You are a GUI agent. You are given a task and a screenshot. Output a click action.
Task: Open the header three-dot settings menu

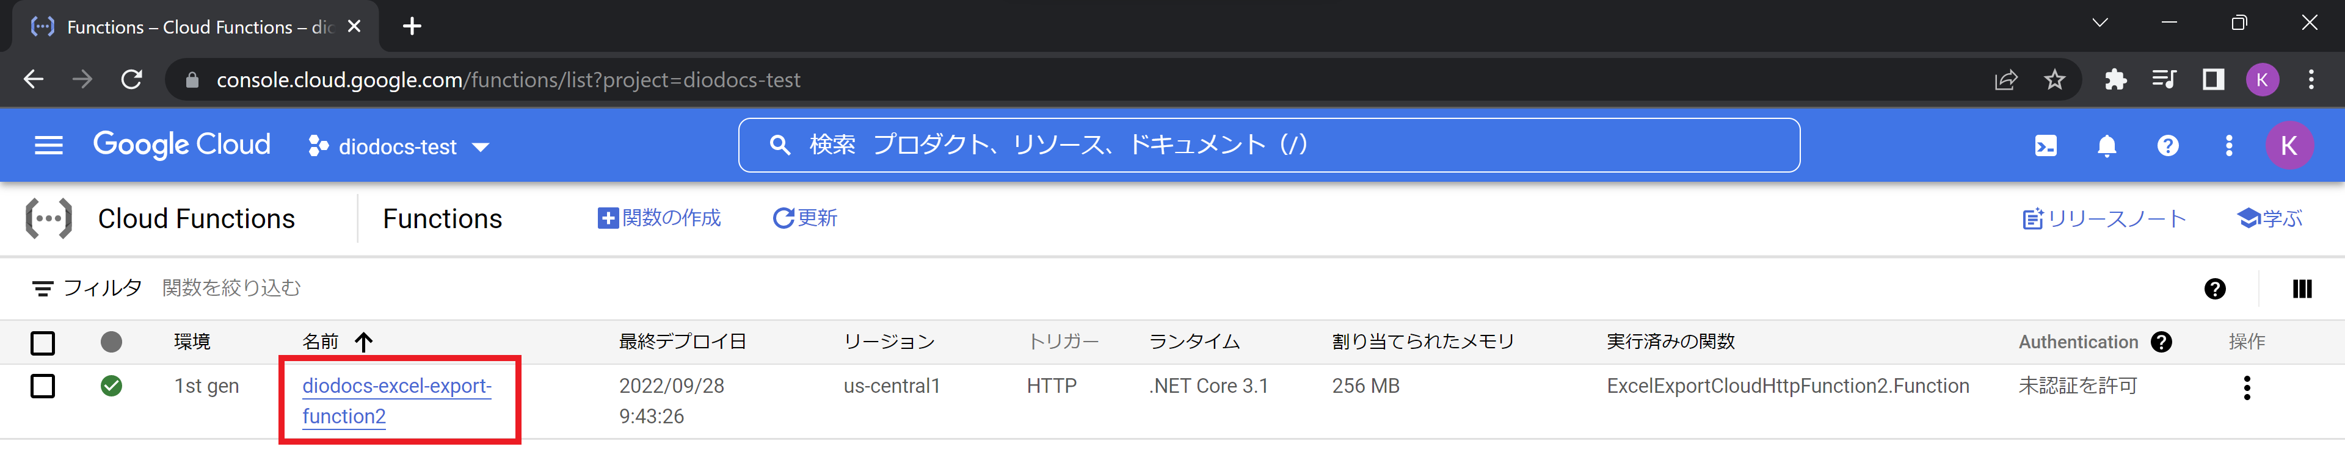click(x=2228, y=145)
